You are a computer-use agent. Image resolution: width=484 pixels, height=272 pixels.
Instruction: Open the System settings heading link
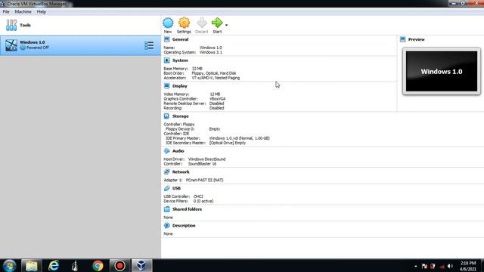pos(180,60)
